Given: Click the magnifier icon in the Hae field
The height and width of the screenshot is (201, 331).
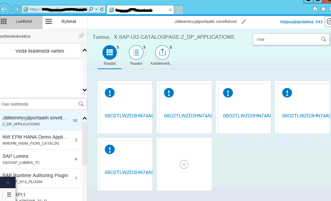Looking at the screenshot, I should [x=324, y=39].
